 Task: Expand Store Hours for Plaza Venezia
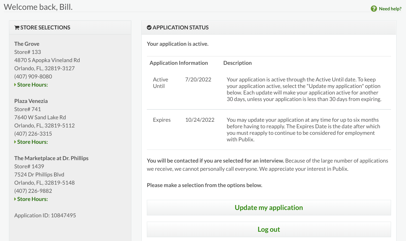32,142
